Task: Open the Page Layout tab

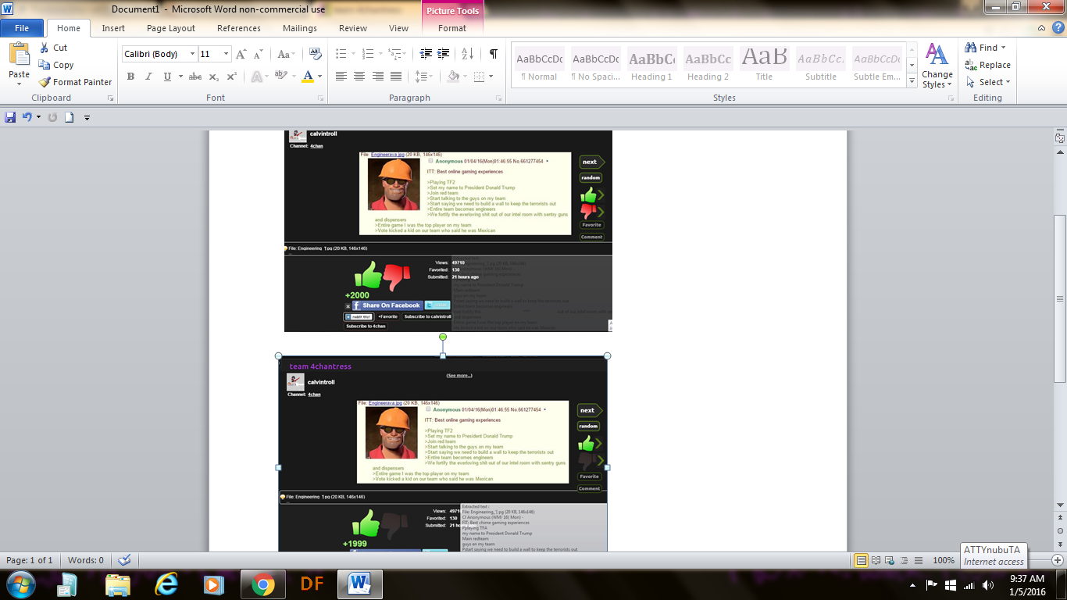Action: 171,28
